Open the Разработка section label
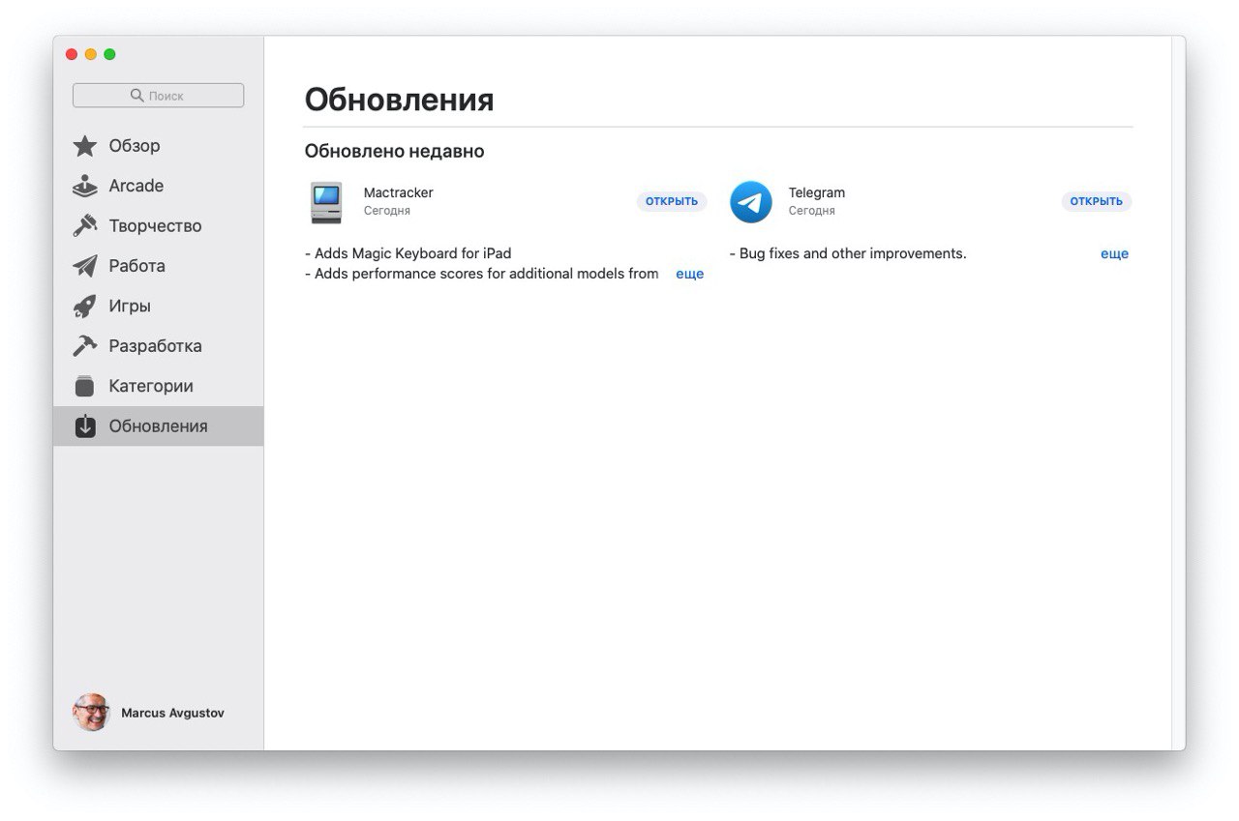Image resolution: width=1239 pixels, height=821 pixels. (156, 346)
